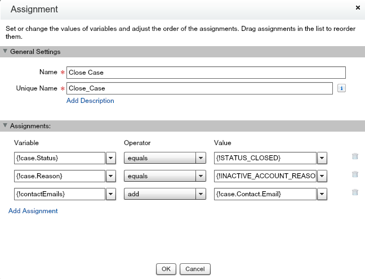Delete the contactEmails assignment row
This screenshot has width=365, height=279.
(355, 192)
